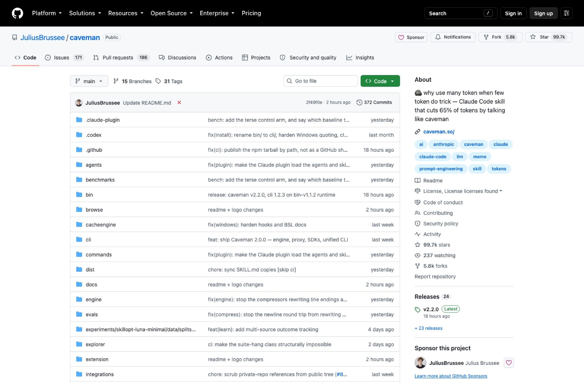
Task: Expand the Platform menu
Action: [x=47, y=13]
